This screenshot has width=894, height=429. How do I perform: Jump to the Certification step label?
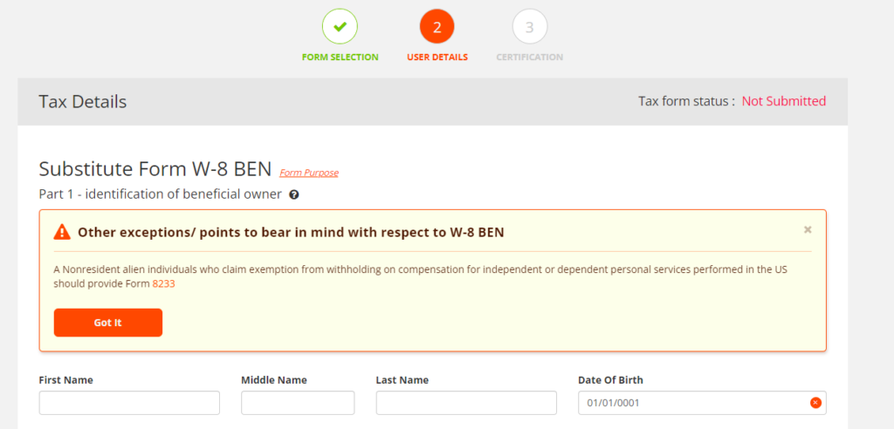click(x=530, y=57)
